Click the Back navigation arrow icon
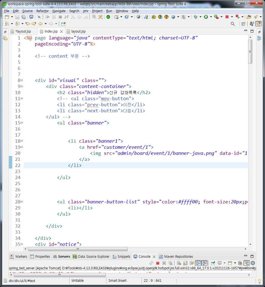The width and height of the screenshot is (265, 287). (41, 24)
